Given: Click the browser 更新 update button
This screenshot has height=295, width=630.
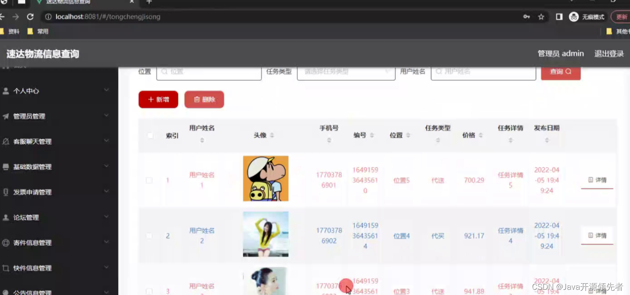Looking at the screenshot, I should pos(620,17).
